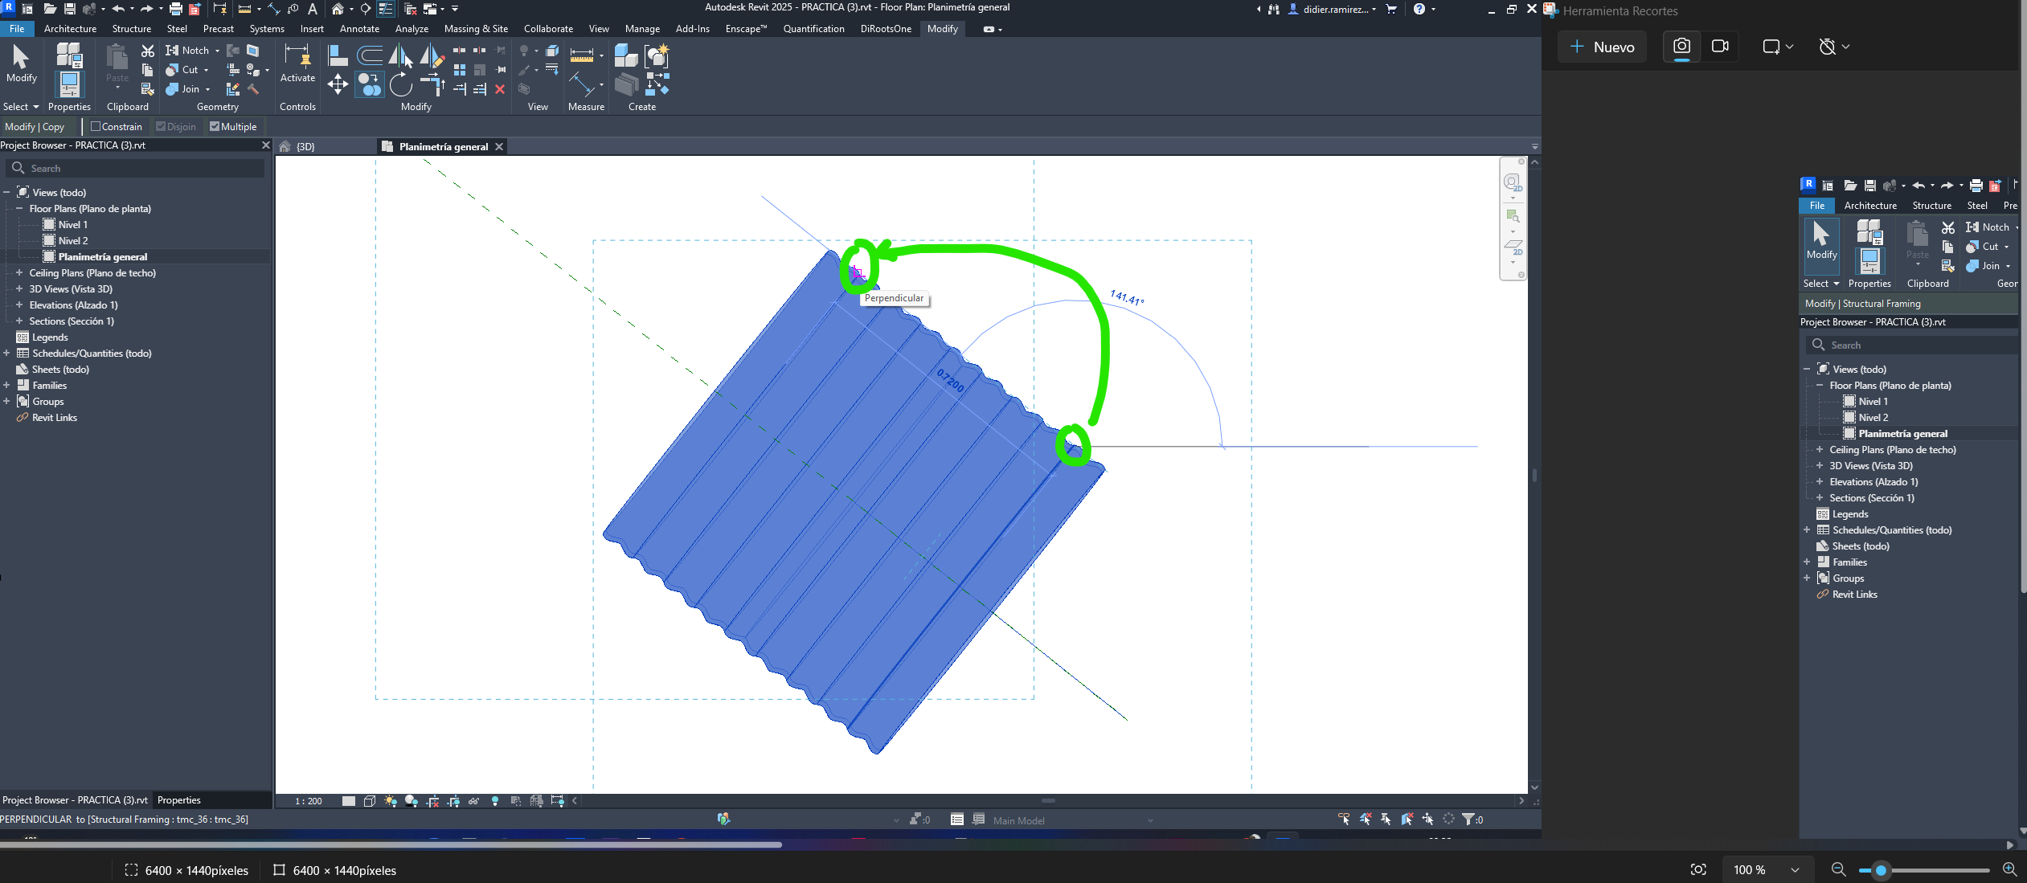Open the Select panel dropdown
This screenshot has height=883, width=2027.
click(21, 106)
